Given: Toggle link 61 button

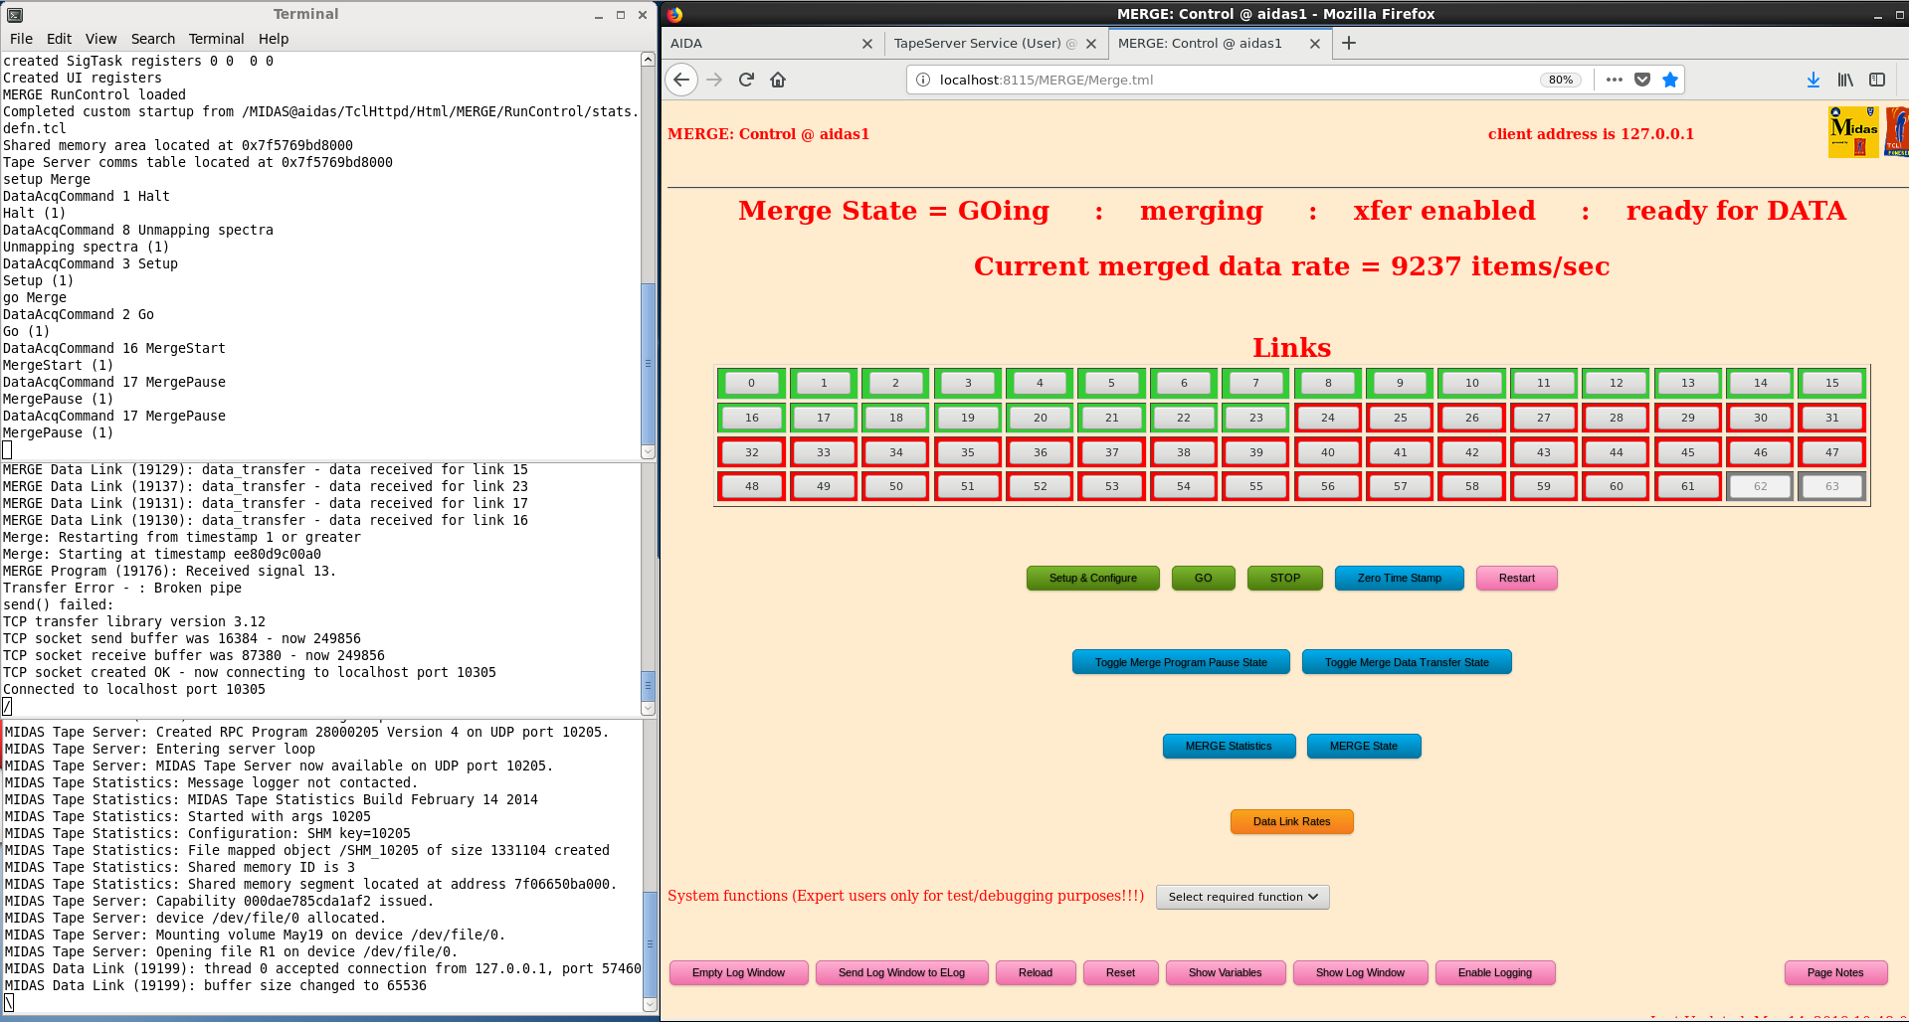Looking at the screenshot, I should [1687, 486].
